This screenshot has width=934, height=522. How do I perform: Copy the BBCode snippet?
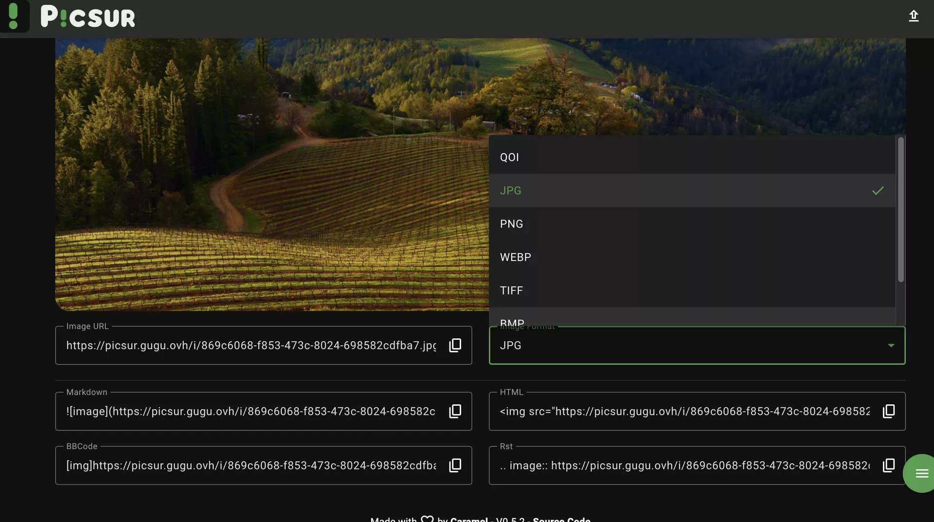click(x=455, y=465)
